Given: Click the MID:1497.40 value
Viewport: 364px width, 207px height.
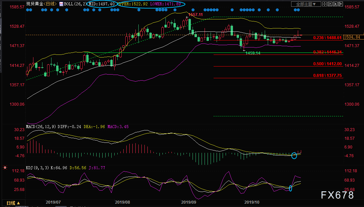Looking at the screenshot, I should pos(102,4).
